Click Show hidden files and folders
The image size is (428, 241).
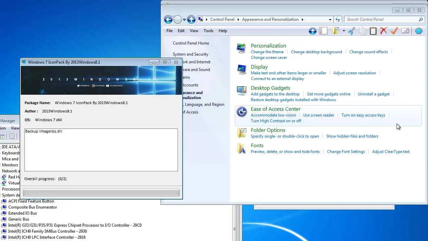coord(352,136)
